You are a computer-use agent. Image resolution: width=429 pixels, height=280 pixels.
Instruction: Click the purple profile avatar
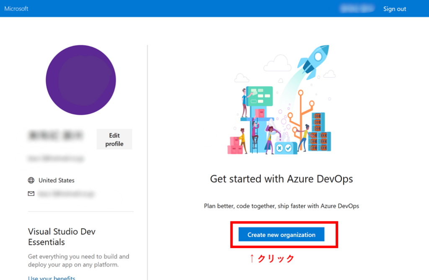click(81, 80)
